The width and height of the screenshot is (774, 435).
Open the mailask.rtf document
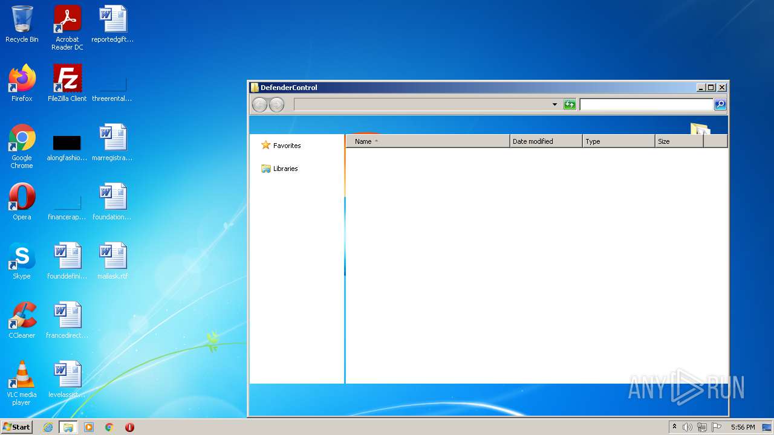(x=112, y=261)
